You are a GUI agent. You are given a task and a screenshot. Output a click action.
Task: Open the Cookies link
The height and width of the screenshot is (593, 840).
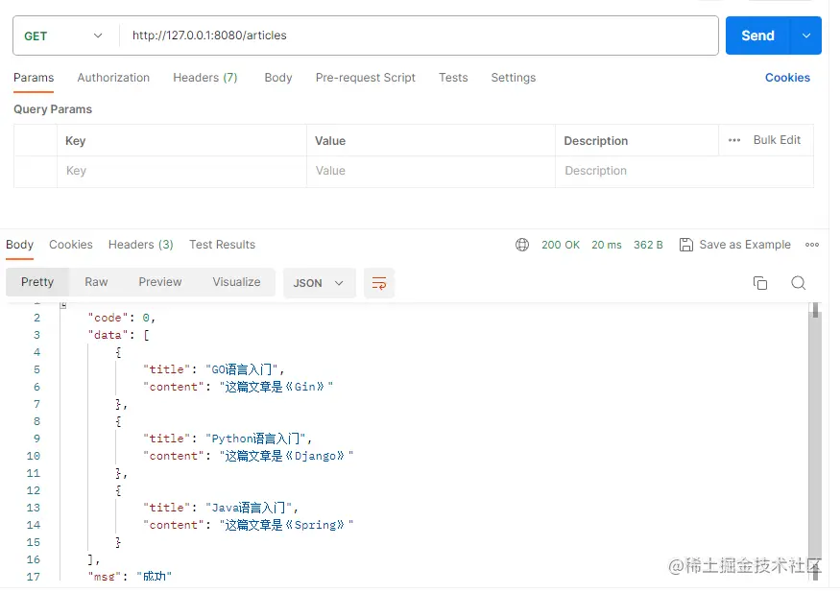pyautogui.click(x=787, y=78)
